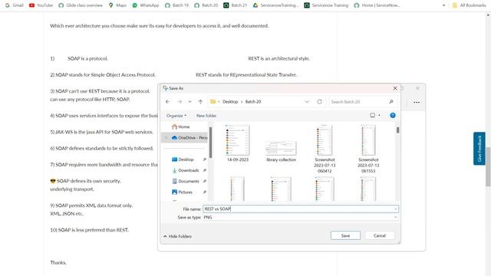The image size is (491, 276).
Task: Click the Save button
Action: pos(345,235)
